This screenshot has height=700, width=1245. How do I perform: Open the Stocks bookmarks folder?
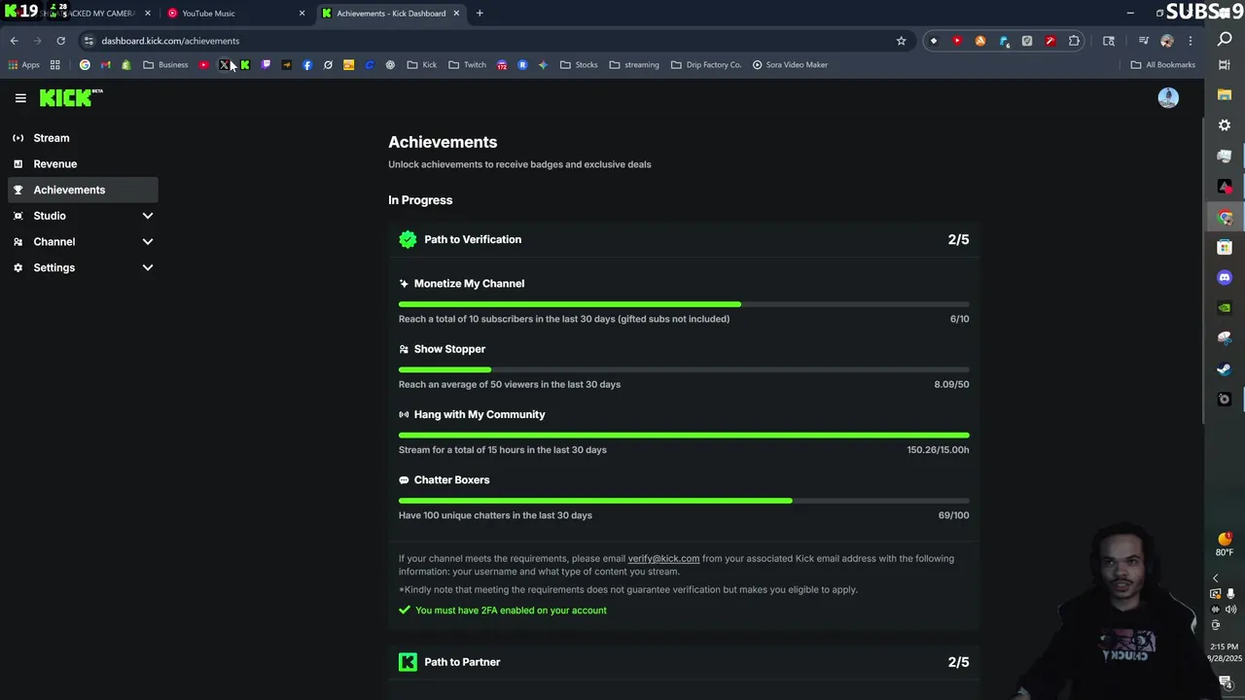[579, 65]
